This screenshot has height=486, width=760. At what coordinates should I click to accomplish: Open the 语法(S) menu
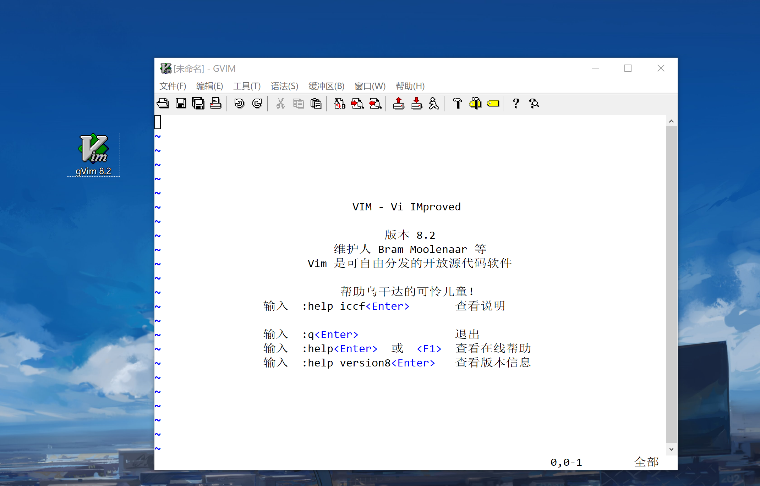click(x=284, y=86)
